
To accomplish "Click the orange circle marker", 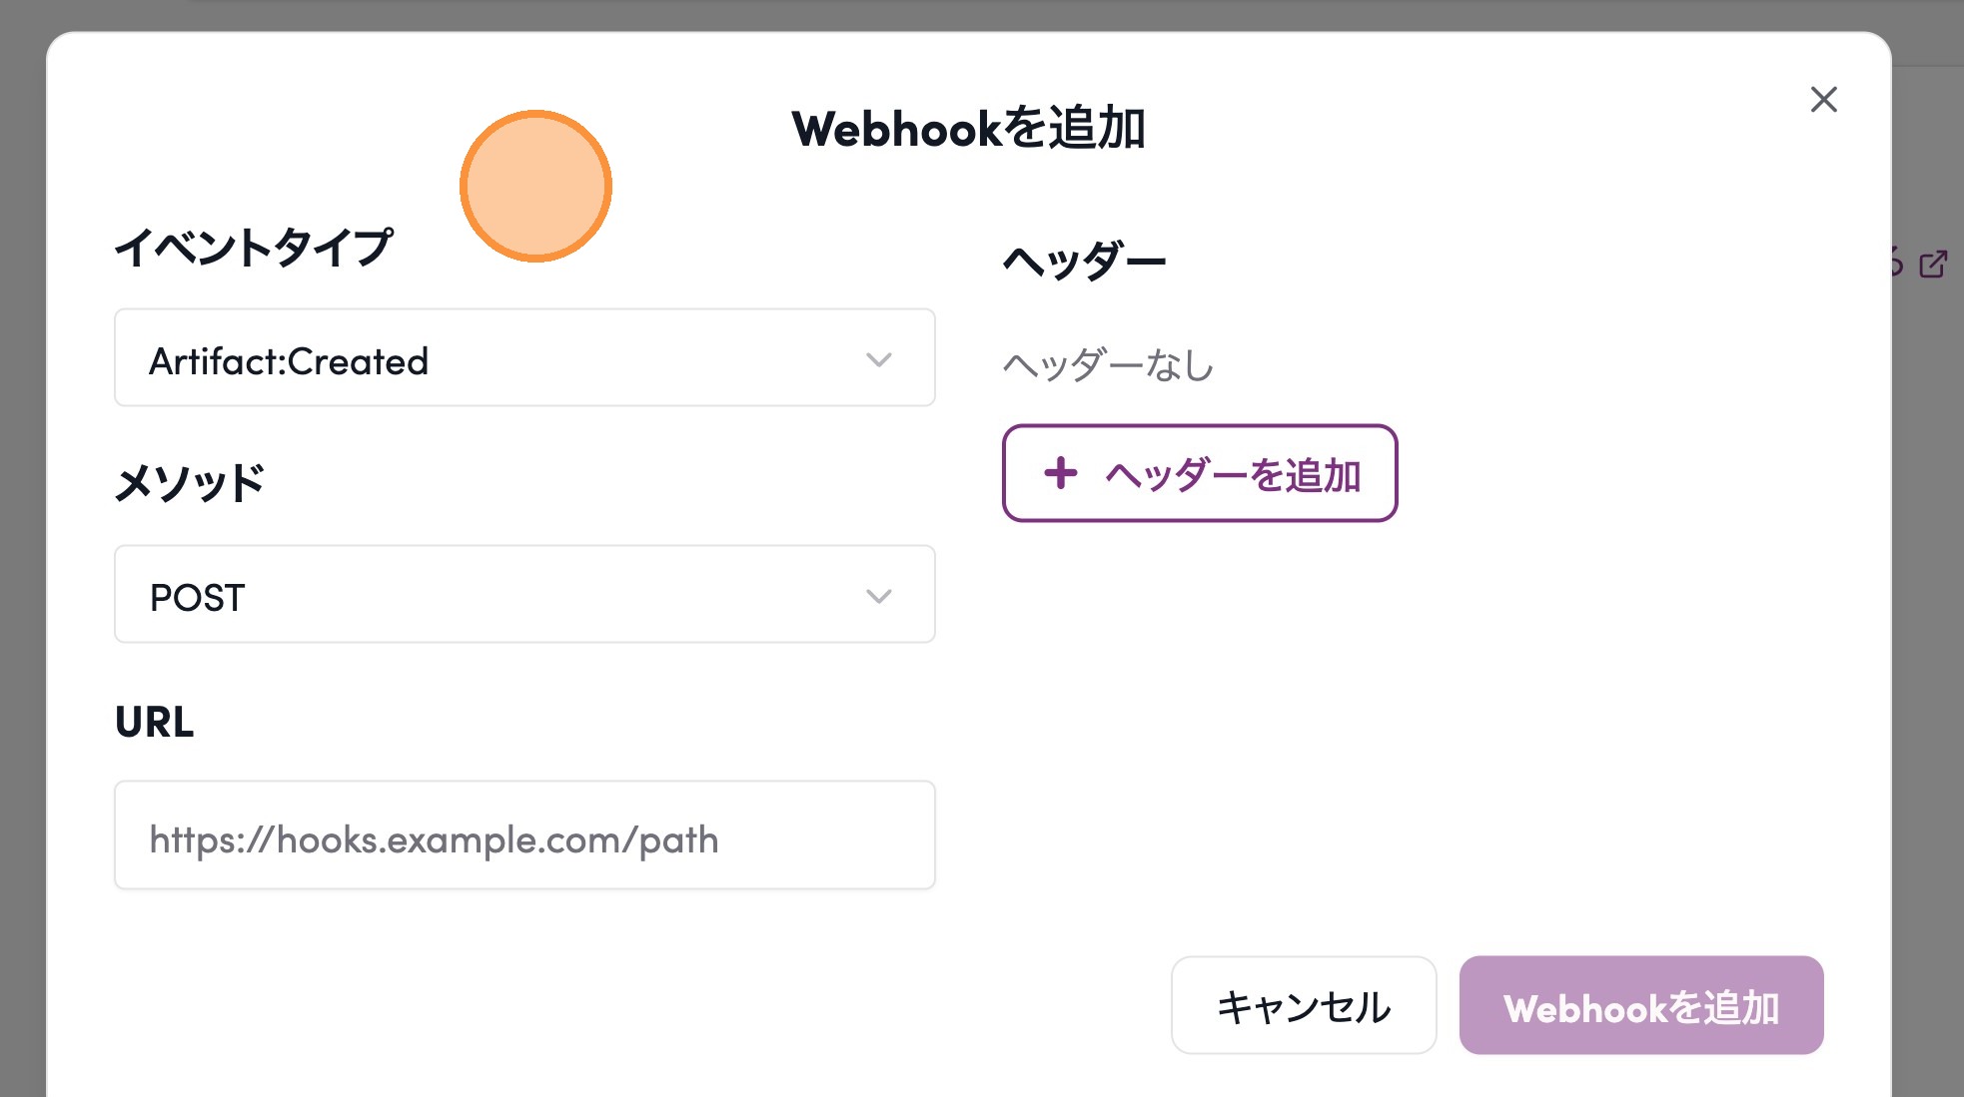I will point(536,187).
